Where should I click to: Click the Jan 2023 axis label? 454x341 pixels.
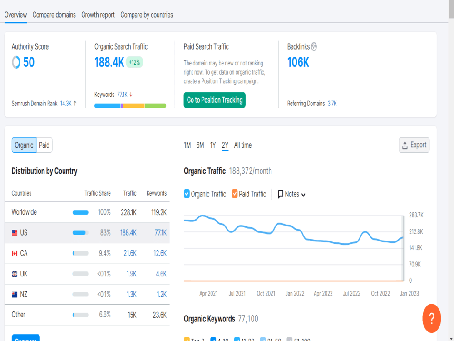(409, 293)
